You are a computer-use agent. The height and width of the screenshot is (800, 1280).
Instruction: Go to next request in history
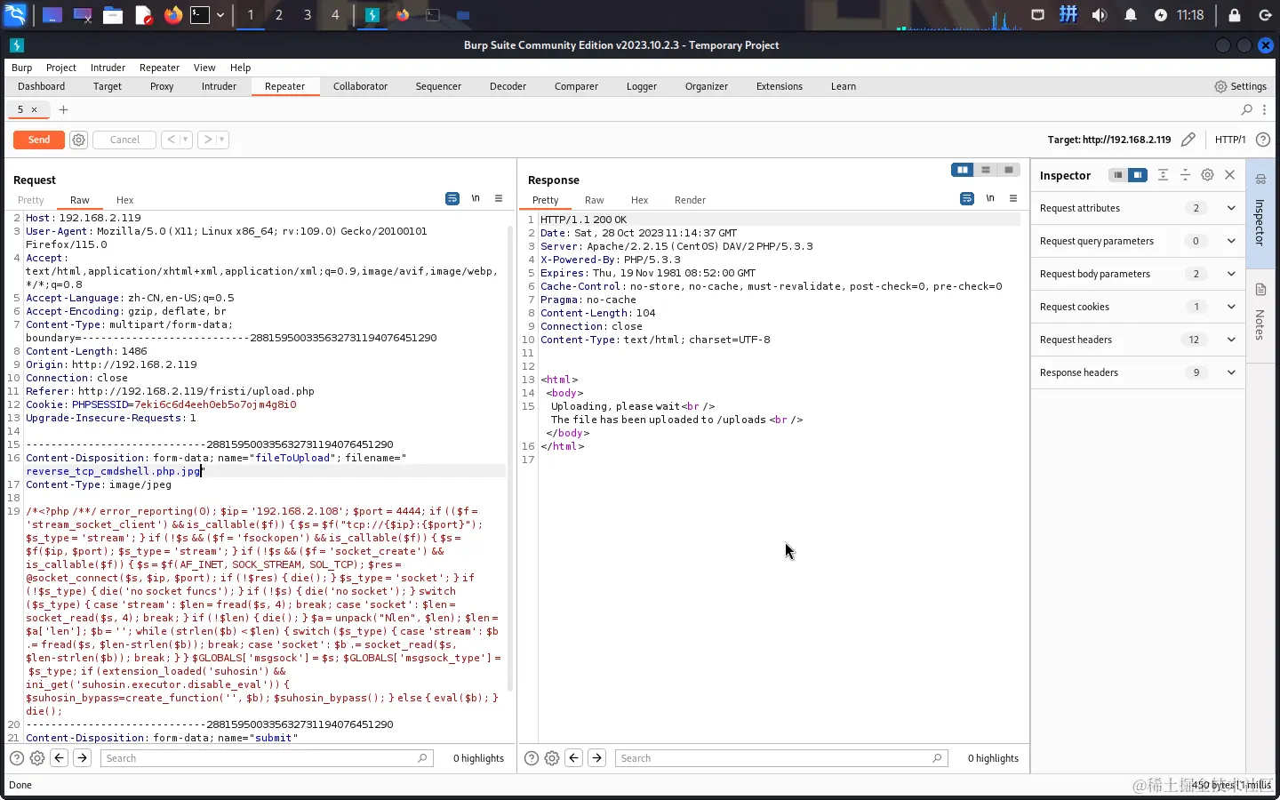[x=207, y=140]
